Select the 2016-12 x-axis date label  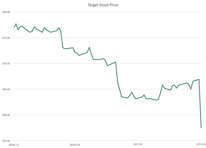74,144
